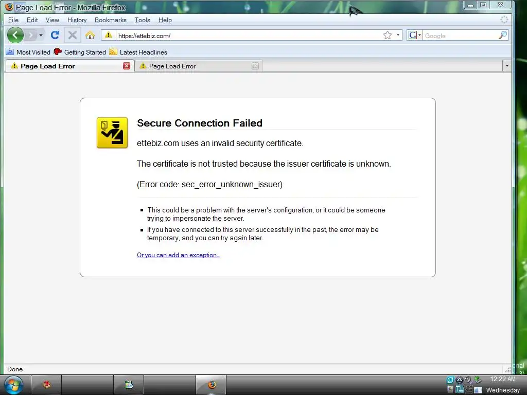Open the Bookmarks menu
The width and height of the screenshot is (527, 395).
(111, 20)
